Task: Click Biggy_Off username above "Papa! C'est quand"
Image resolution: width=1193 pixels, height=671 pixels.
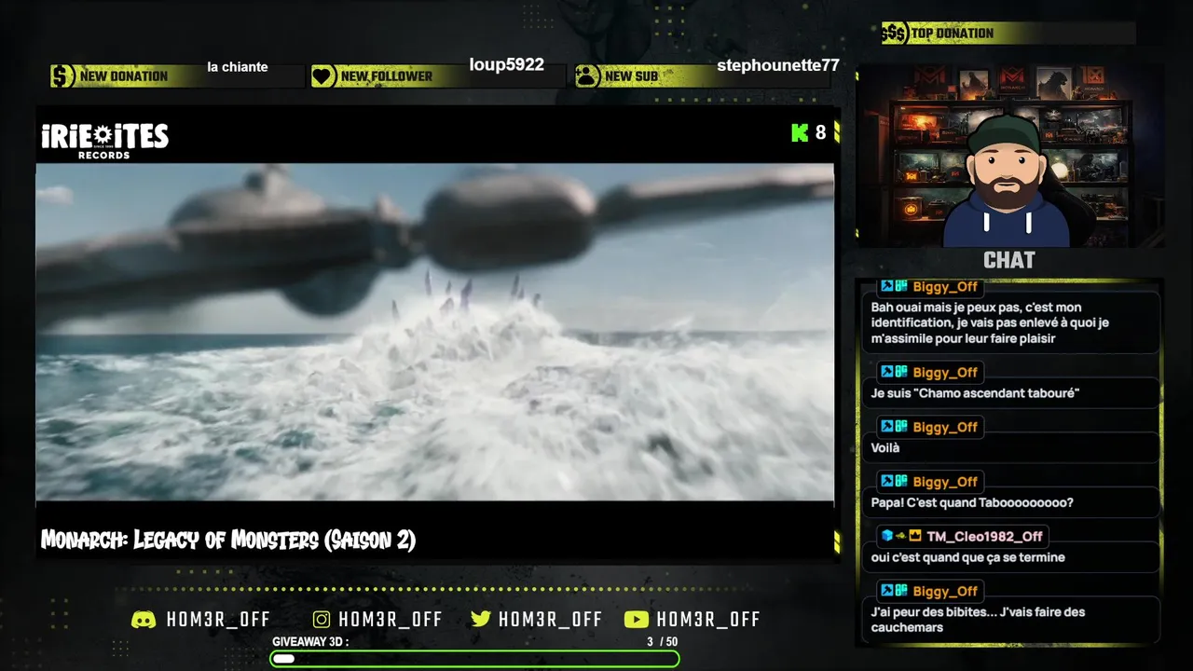Action: 945,482
